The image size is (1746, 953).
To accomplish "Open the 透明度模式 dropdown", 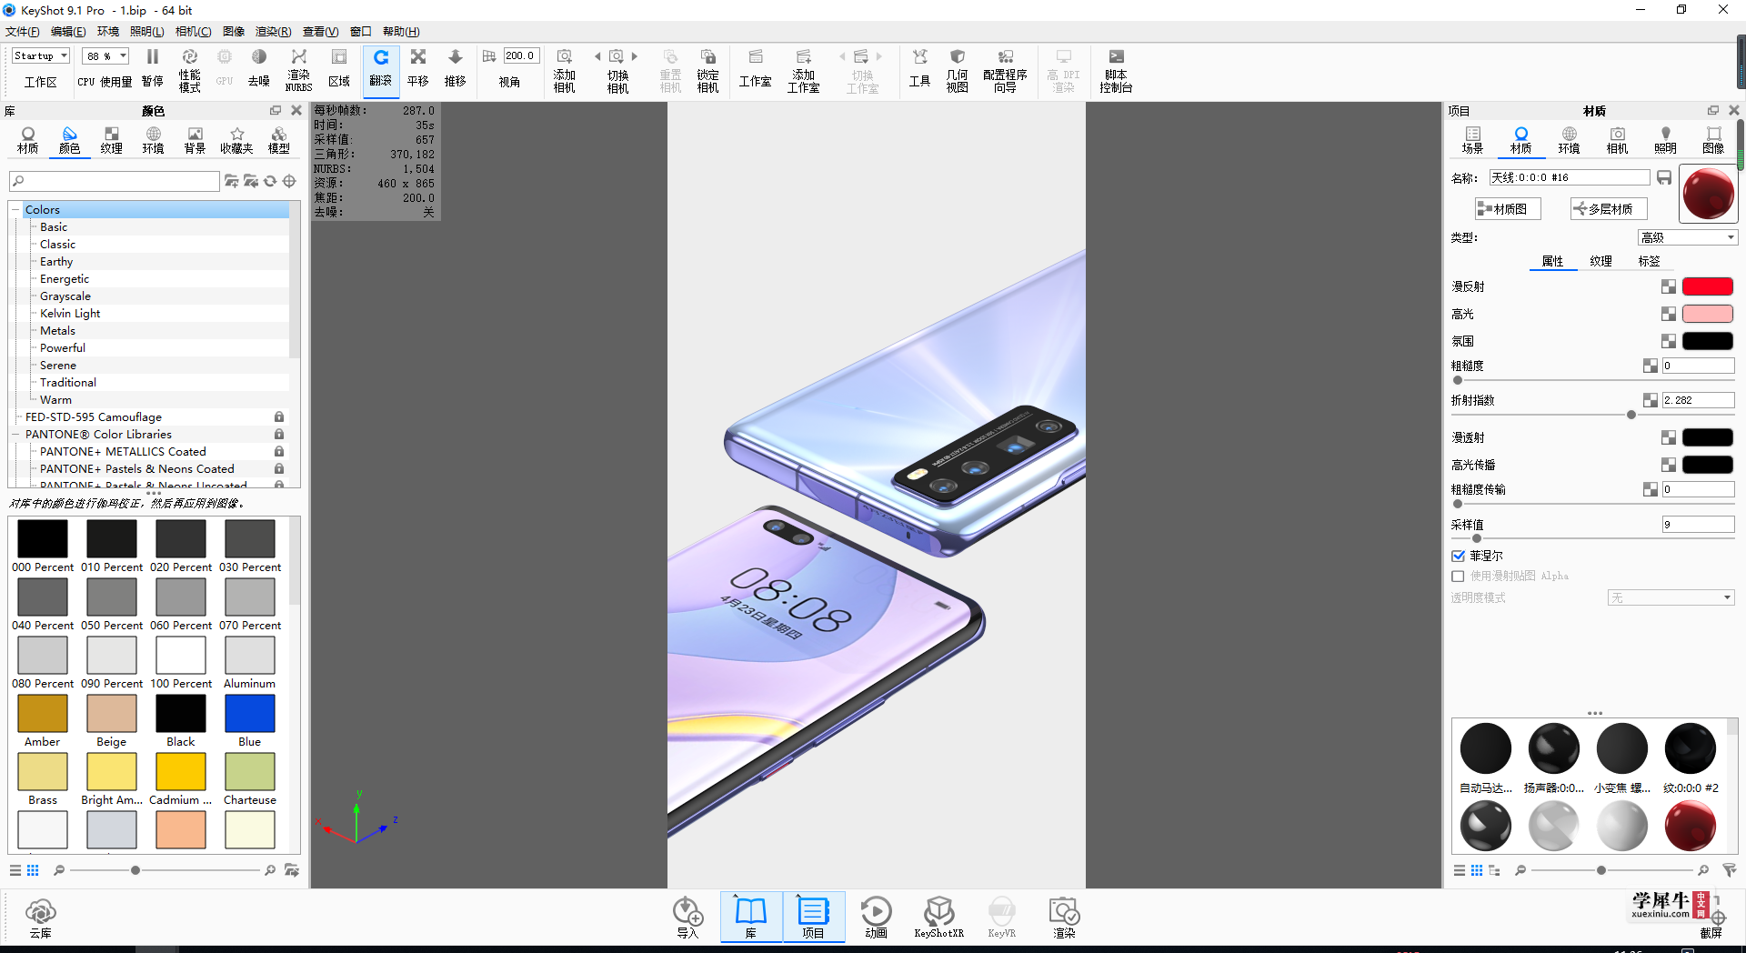I will pyautogui.click(x=1671, y=597).
